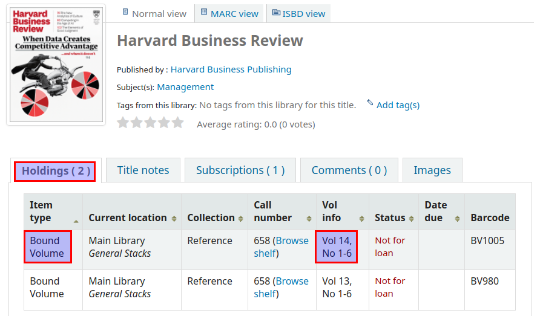This screenshot has height=316, width=540.
Task: Click Main Library location in BV1005 row
Action: (x=117, y=240)
